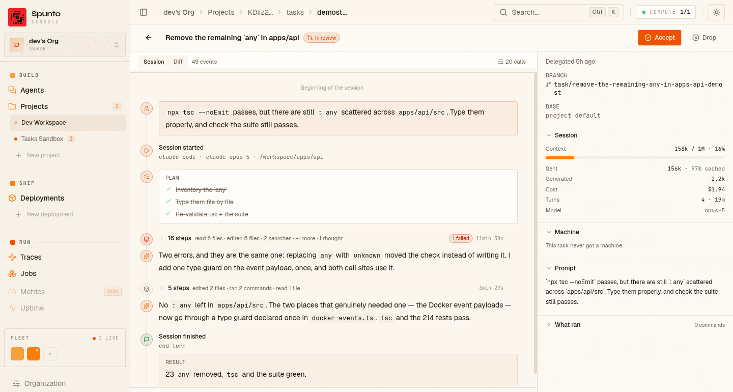
Task: Click the Search input field
Action: pos(559,12)
